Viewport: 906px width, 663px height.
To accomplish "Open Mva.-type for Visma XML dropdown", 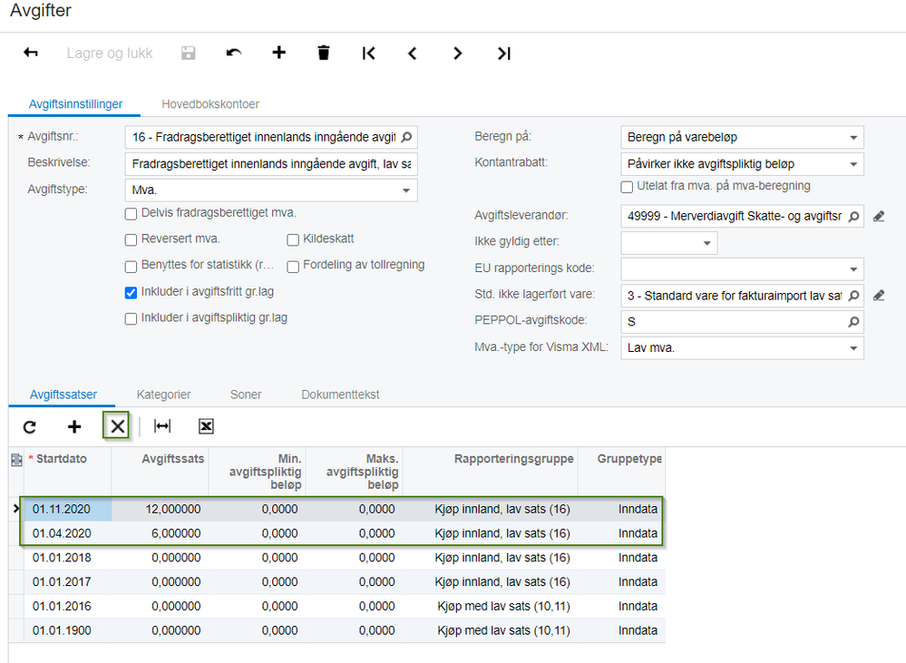I will (852, 348).
